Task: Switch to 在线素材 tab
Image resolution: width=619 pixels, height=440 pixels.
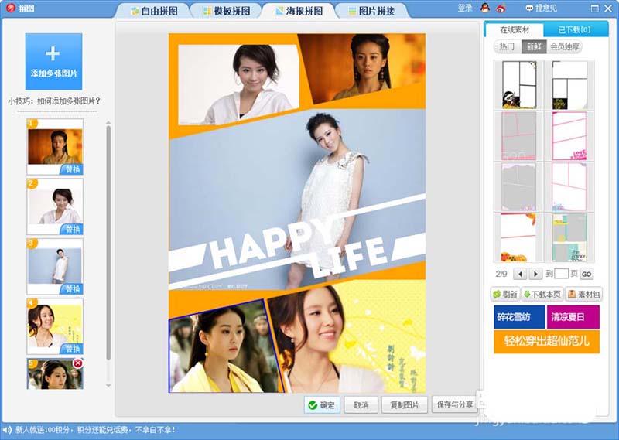Action: (514, 30)
